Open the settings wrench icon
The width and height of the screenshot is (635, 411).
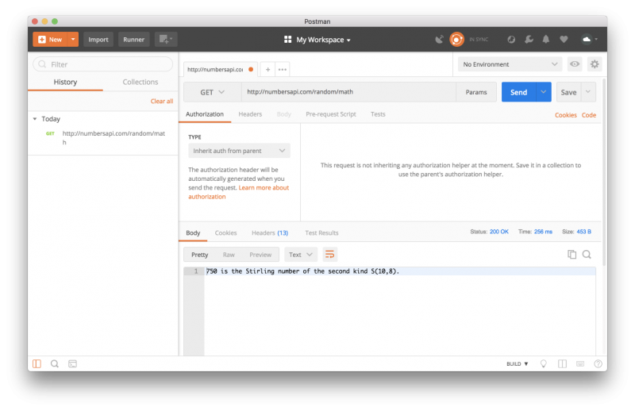528,39
